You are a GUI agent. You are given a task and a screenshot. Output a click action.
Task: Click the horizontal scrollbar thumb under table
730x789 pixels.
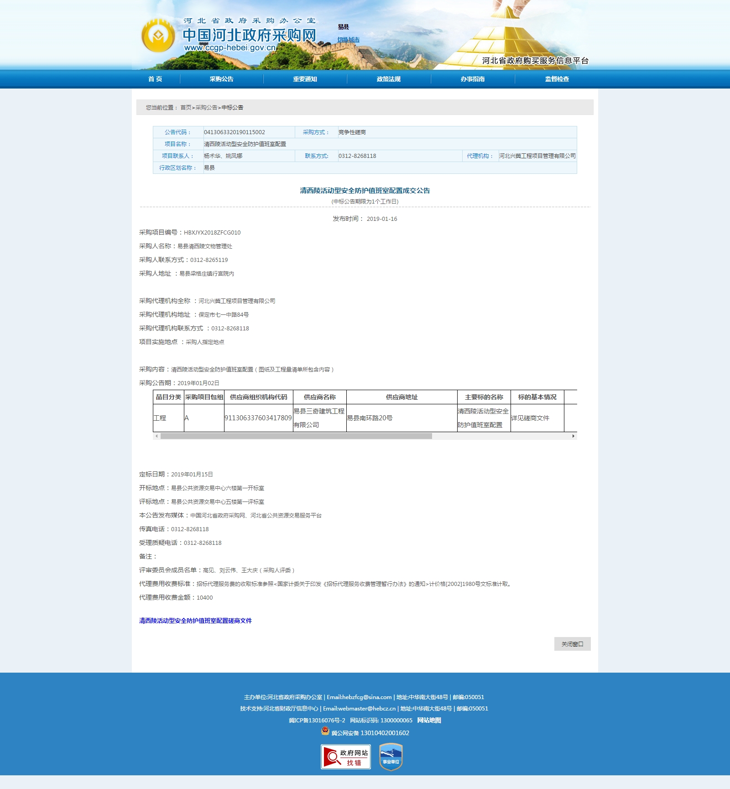296,436
